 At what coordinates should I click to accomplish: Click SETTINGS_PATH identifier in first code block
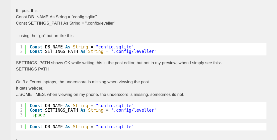[61, 51]
